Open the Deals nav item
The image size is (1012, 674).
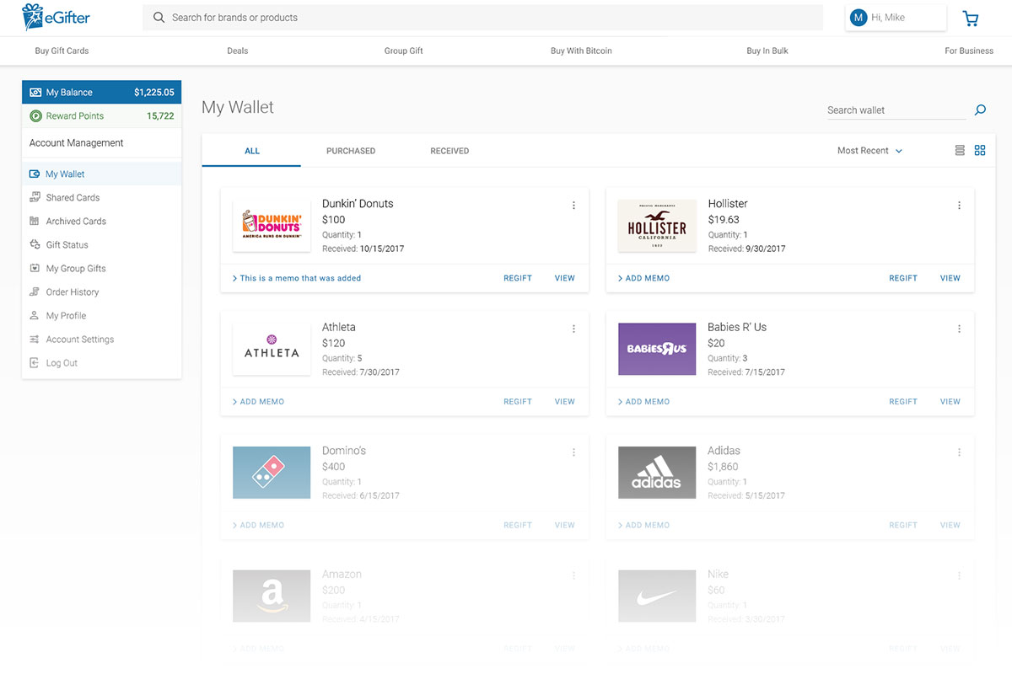point(238,51)
